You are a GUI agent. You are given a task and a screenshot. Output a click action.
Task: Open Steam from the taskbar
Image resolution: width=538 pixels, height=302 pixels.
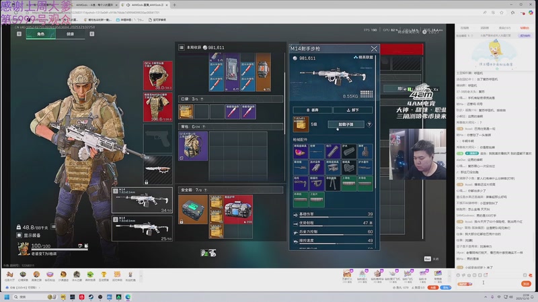pos(91,297)
